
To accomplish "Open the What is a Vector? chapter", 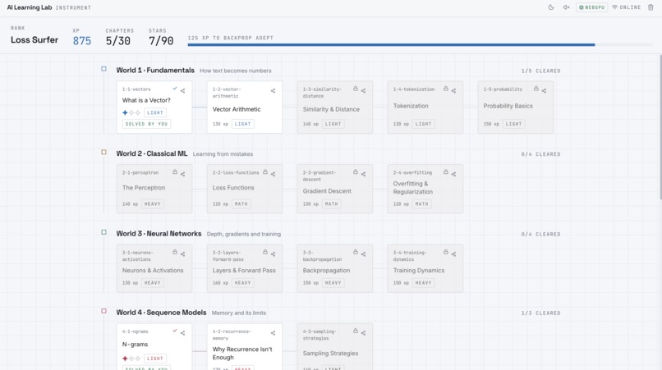I will click(x=154, y=107).
